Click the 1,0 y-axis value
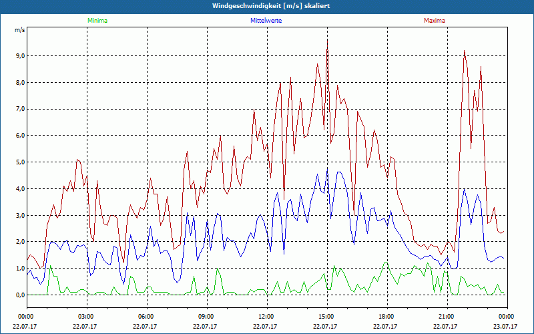Viewport: 534px width, 334px height. 20,269
